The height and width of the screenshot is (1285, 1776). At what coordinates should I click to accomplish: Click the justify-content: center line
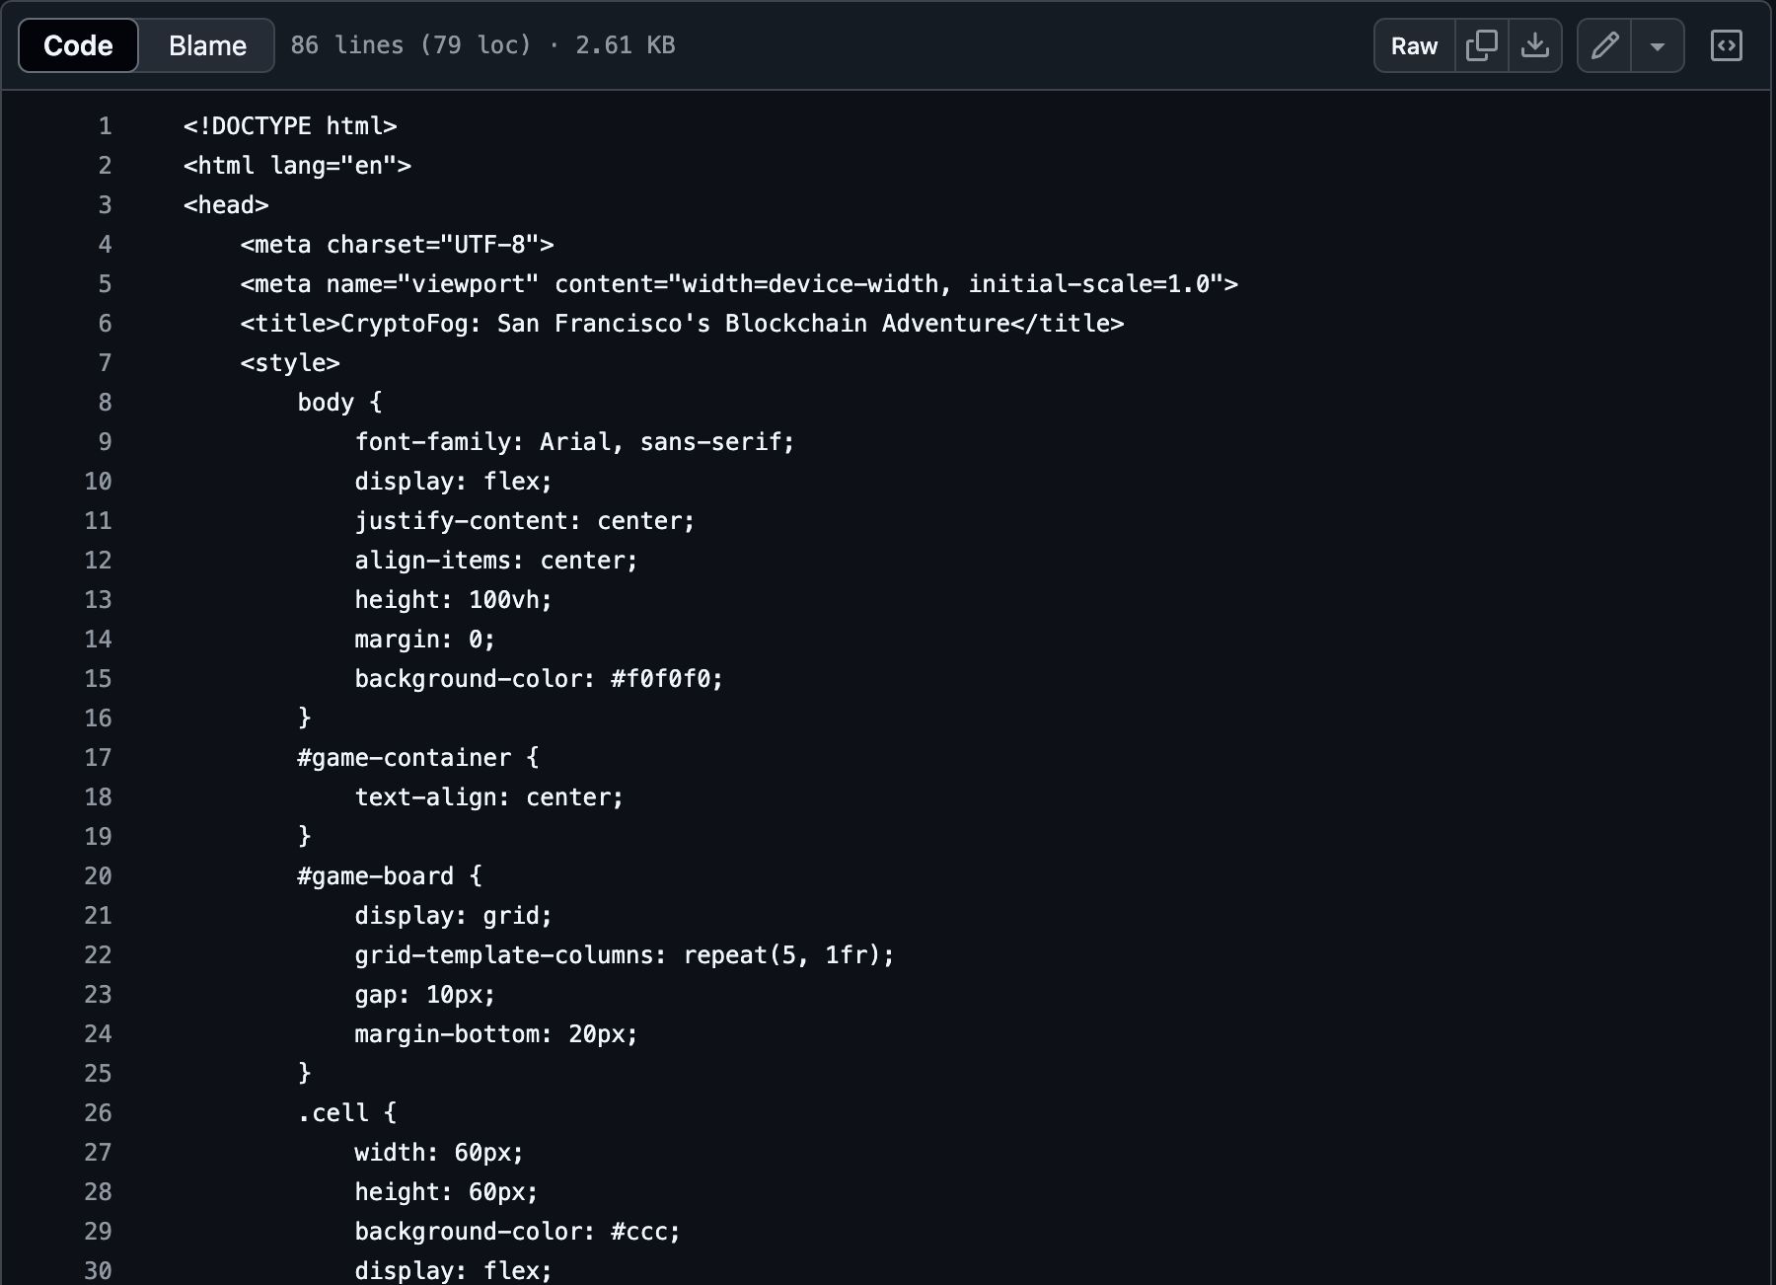tap(525, 521)
